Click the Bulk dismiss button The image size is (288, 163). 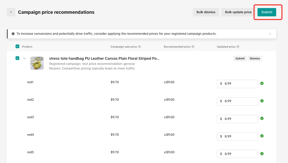(206, 12)
